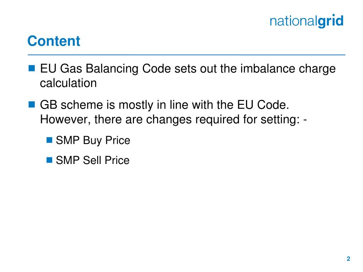The width and height of the screenshot is (363, 272).
Task: Click the nationalgrid logo
Action: tap(307, 21)
